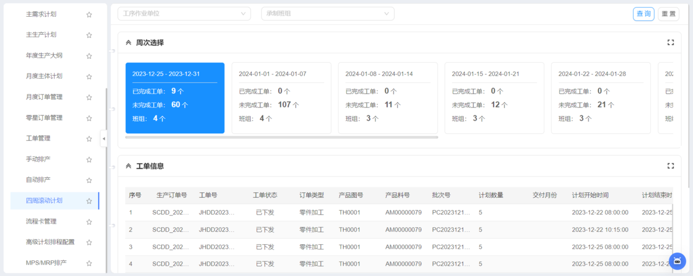Collapse the 工单信息 section
Screen dimensions: 693x276
(x=128, y=166)
